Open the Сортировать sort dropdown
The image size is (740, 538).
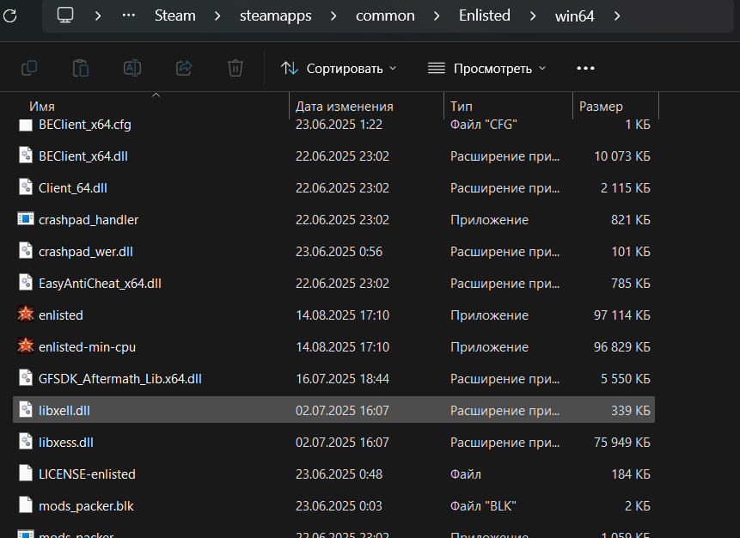click(339, 69)
